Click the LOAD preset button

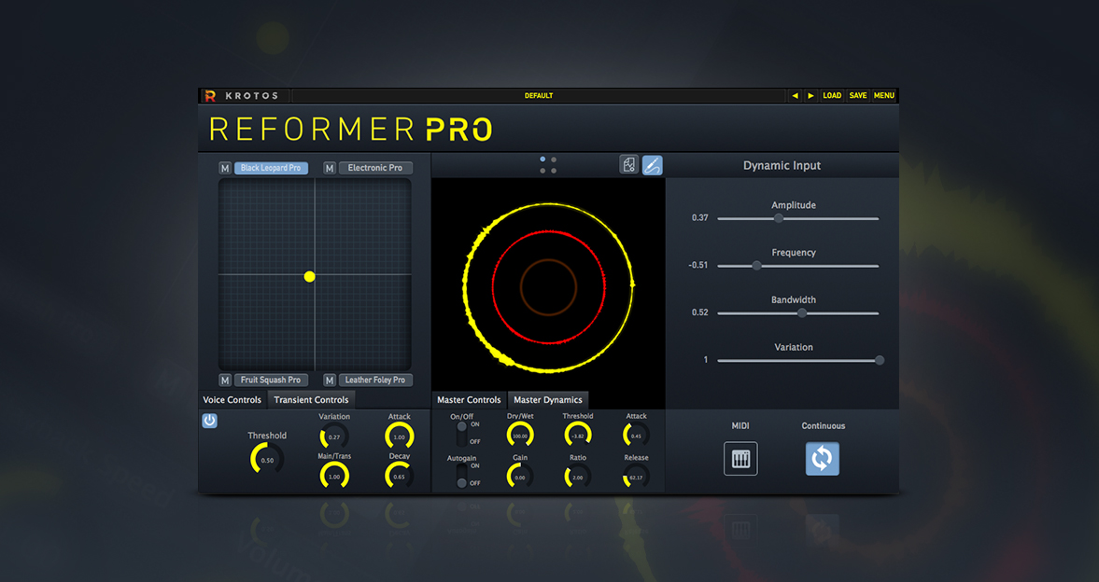pos(832,96)
